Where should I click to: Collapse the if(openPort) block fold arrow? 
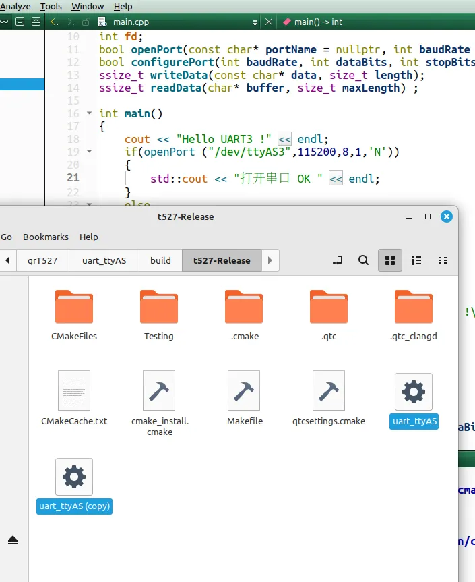[x=89, y=151]
